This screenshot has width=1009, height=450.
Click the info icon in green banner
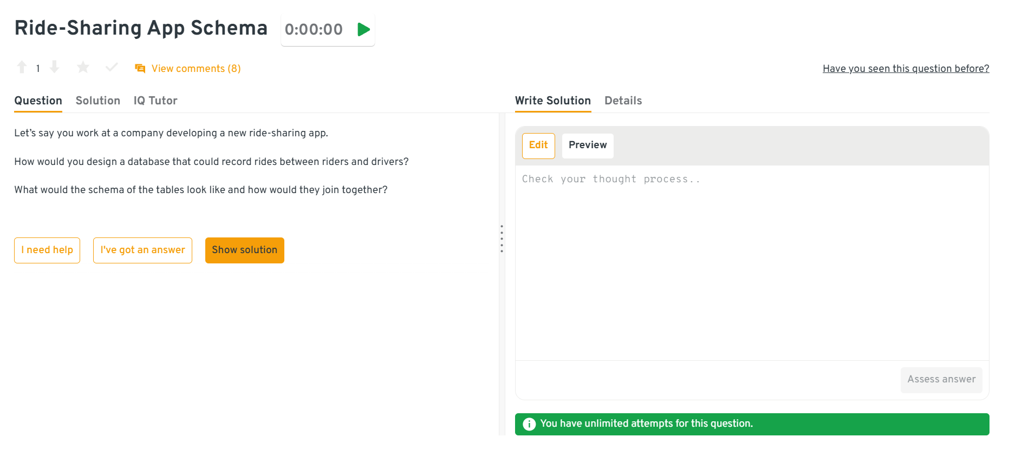(x=529, y=424)
